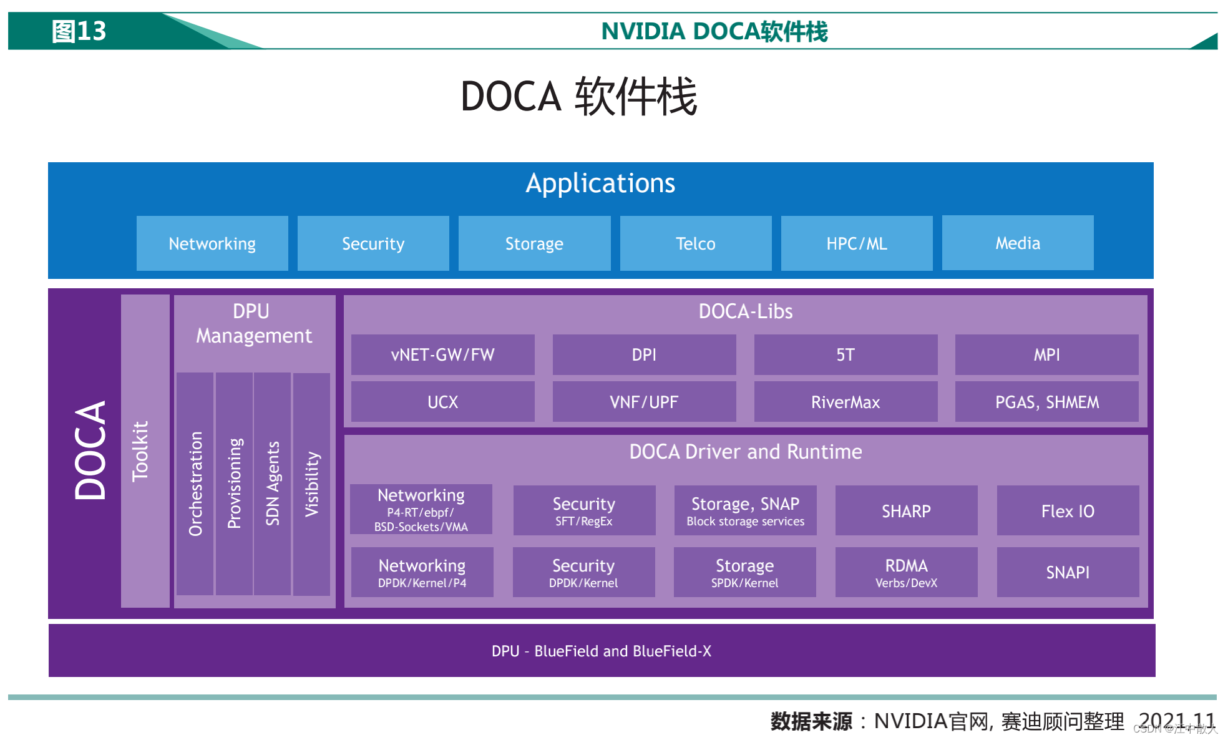Select Networking P4-RT/ebpf box

pyautogui.click(x=421, y=510)
